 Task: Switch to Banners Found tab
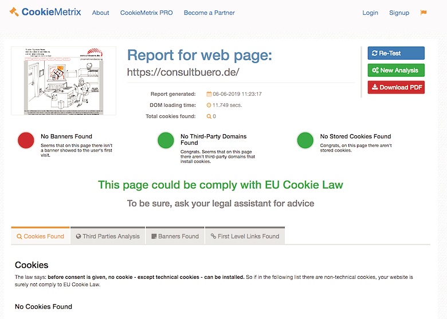pos(175,236)
